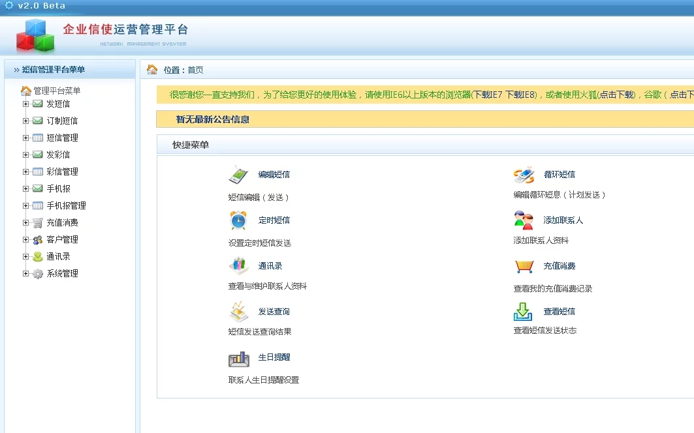Click the 充值消费 shopping cart icon
This screenshot has width=694, height=433.
pyautogui.click(x=524, y=266)
